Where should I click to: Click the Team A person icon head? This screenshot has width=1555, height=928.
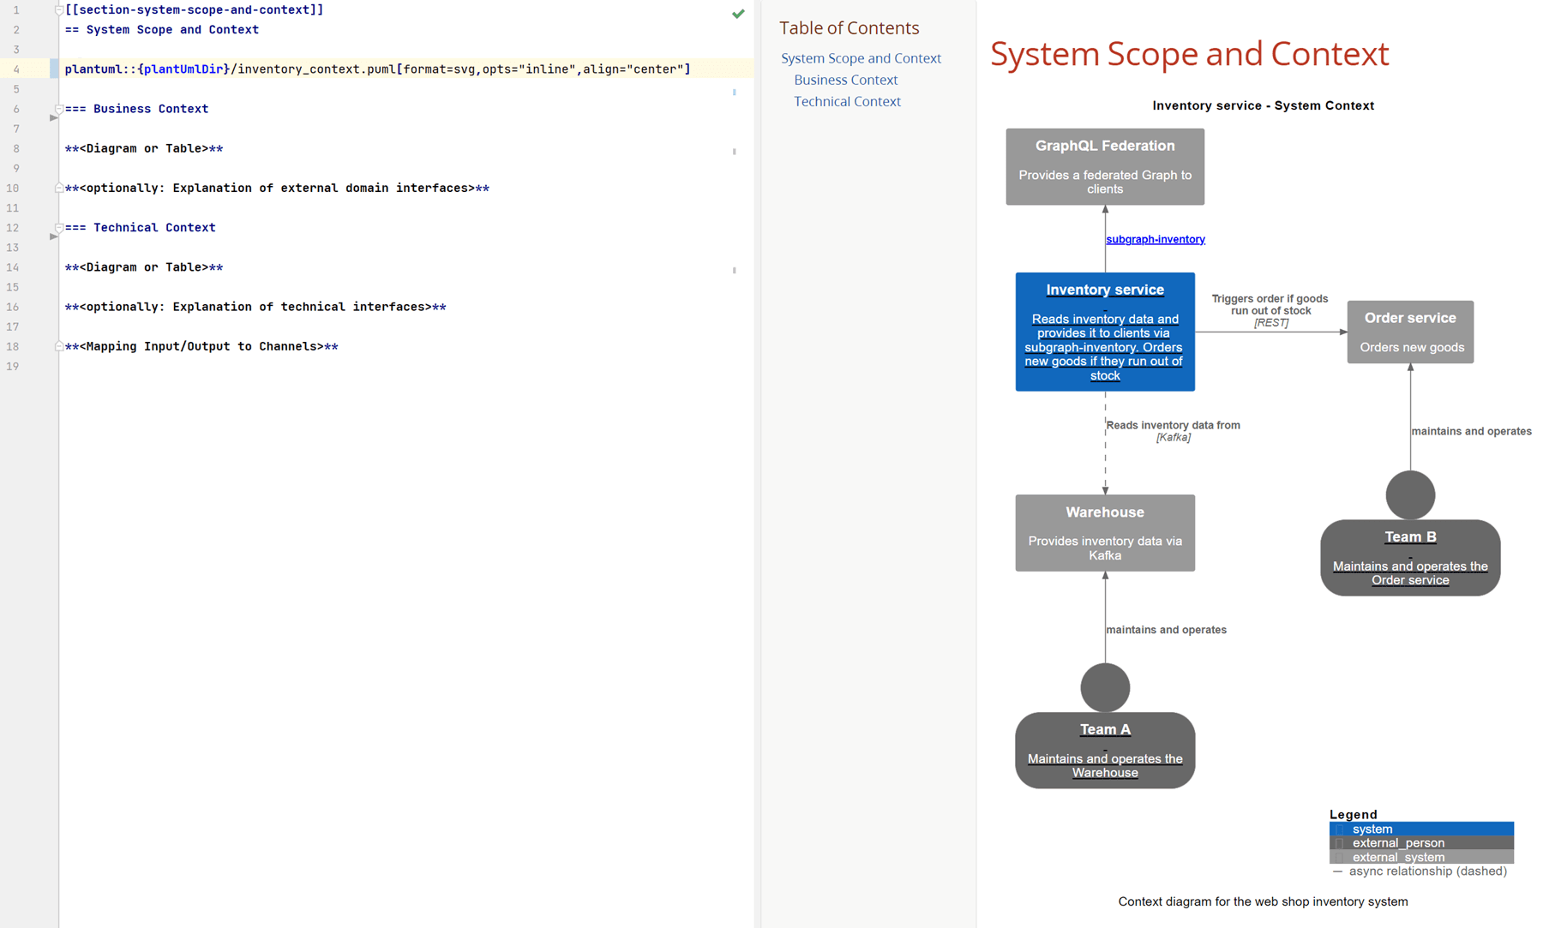1104,687
